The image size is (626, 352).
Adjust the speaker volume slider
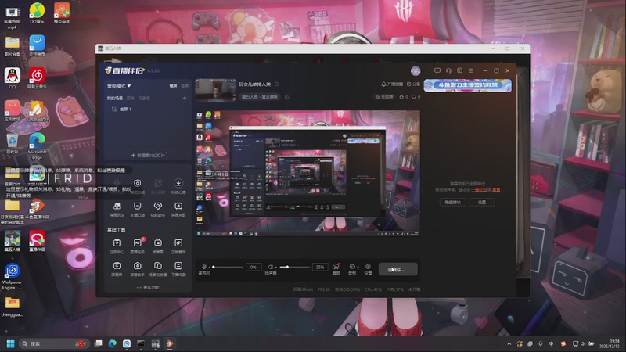tap(294, 267)
